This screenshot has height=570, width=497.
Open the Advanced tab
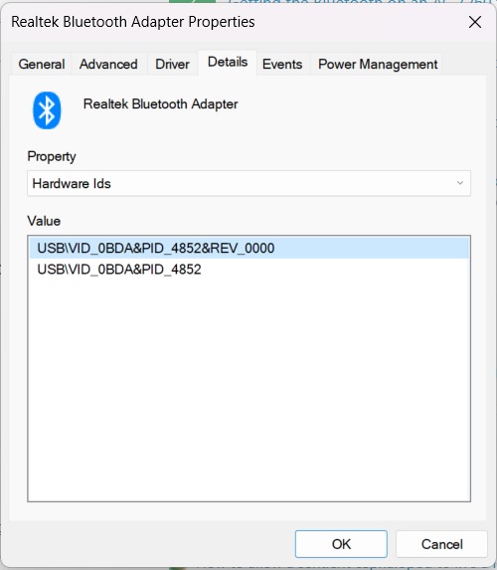[x=108, y=65]
